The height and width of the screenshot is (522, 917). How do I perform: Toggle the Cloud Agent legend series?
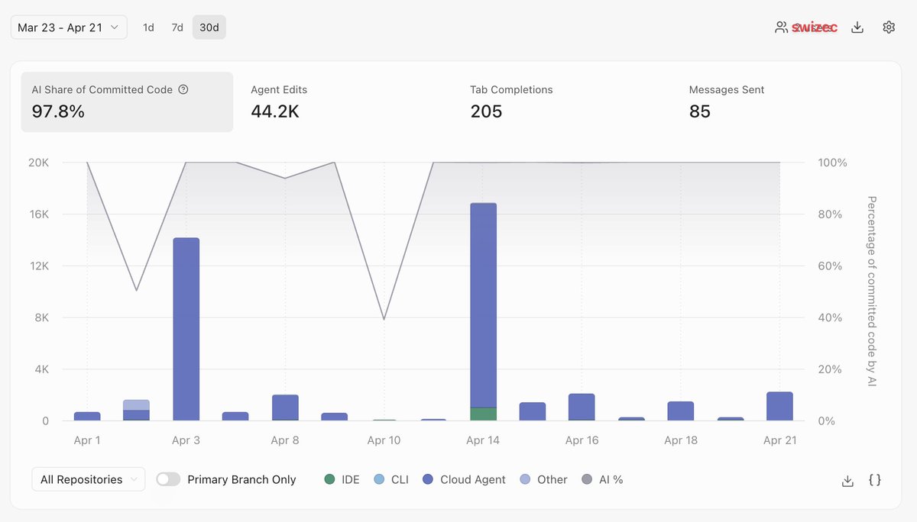tap(464, 479)
